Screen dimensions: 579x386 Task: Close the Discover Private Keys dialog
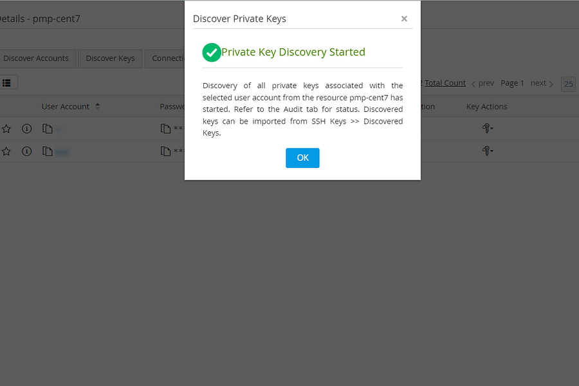(x=404, y=19)
